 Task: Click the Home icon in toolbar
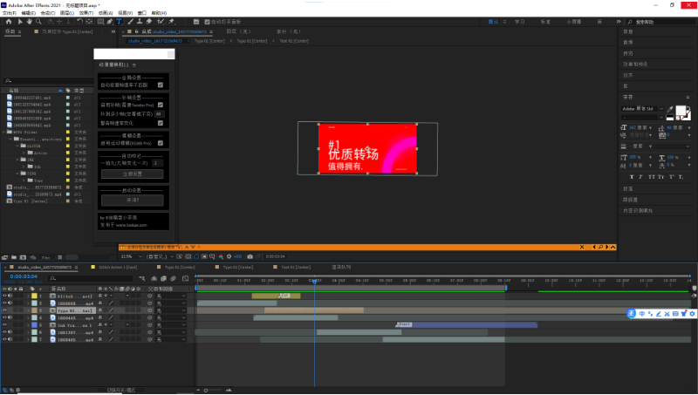coord(9,21)
